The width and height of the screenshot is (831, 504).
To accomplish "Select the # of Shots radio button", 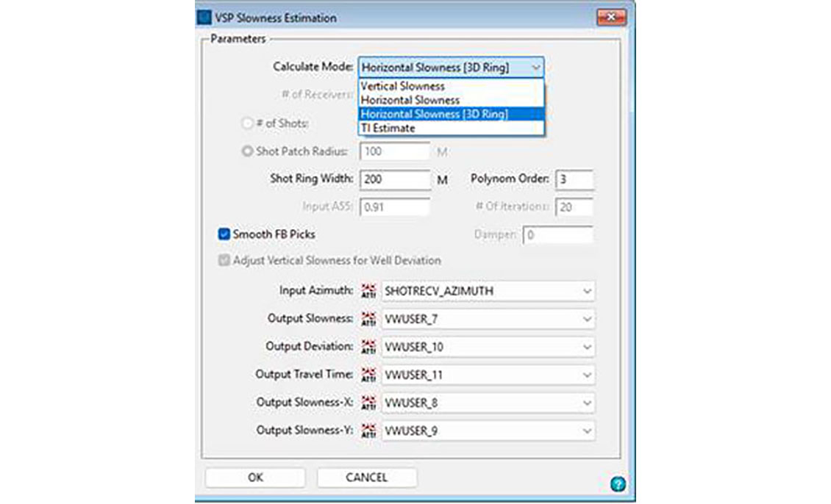I will (x=246, y=123).
